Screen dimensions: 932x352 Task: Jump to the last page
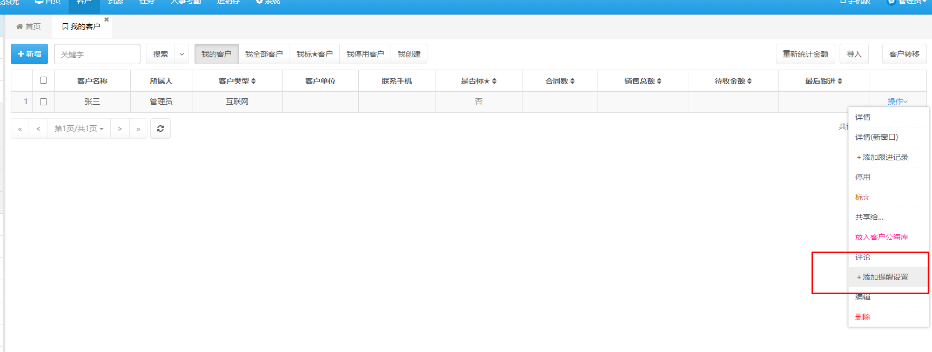pyautogui.click(x=138, y=128)
